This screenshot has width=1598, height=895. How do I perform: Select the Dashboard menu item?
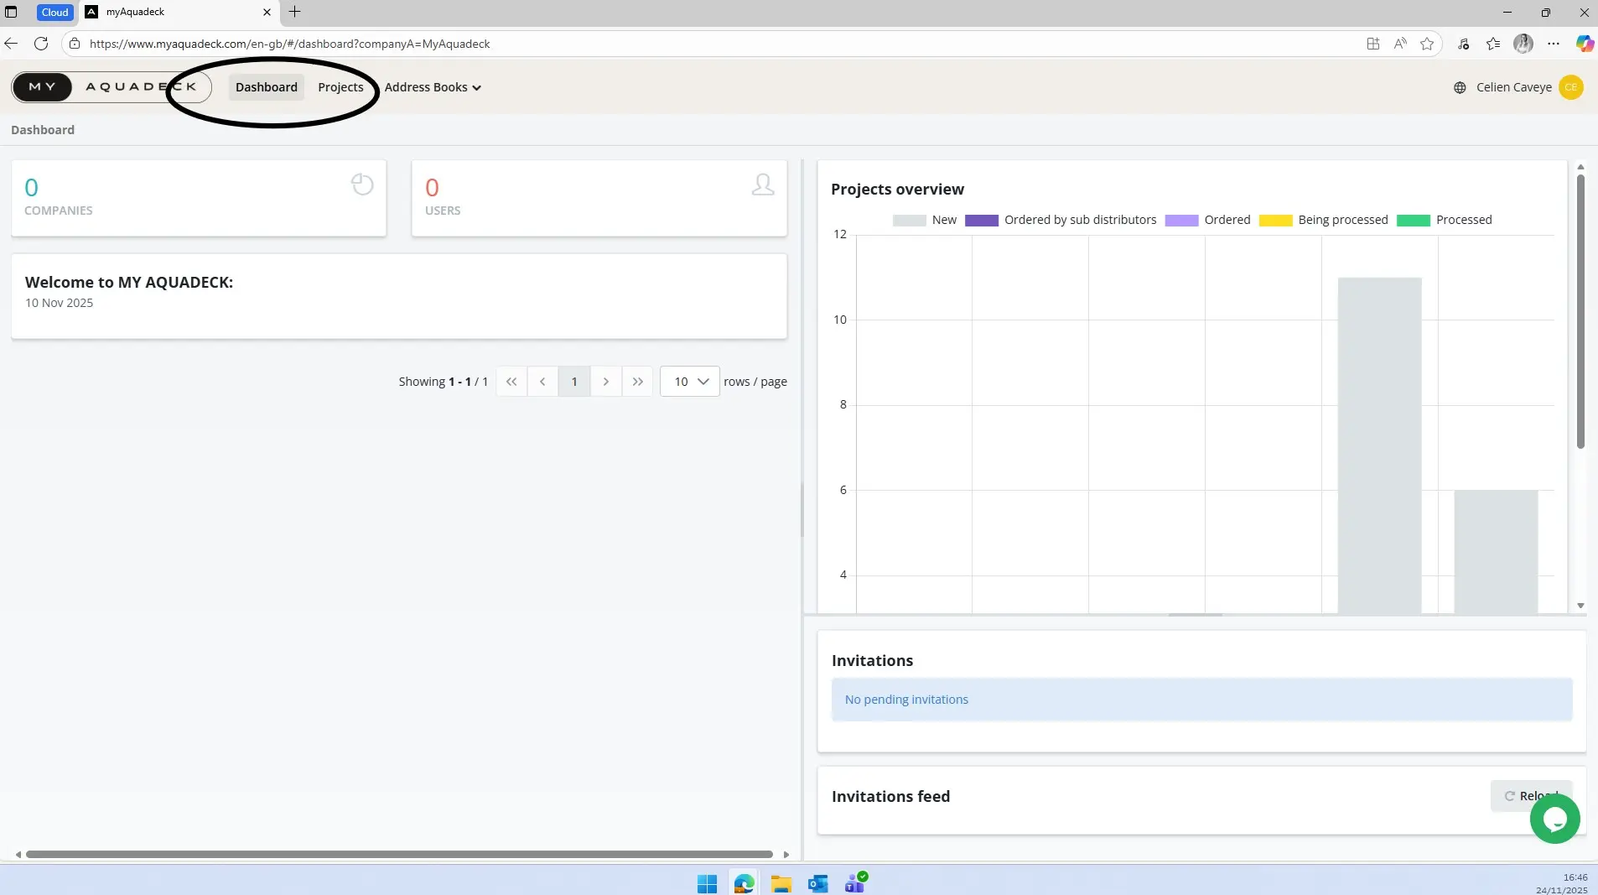266,87
